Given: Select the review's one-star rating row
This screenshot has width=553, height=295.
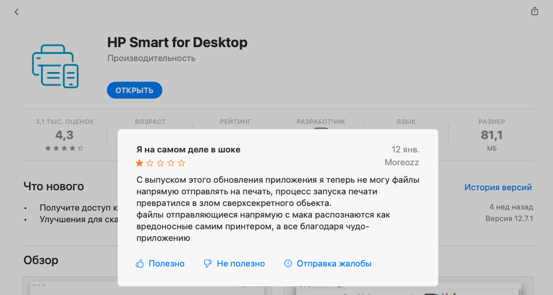Looking at the screenshot, I should pos(160,163).
